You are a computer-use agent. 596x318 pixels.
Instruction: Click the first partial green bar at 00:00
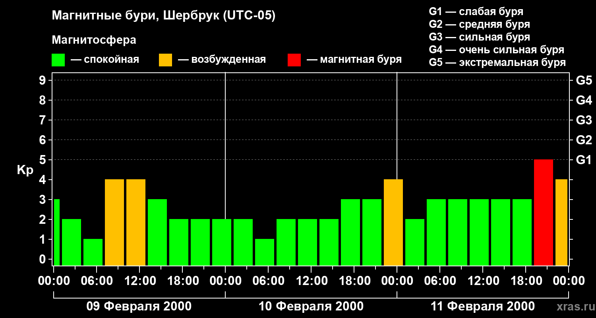(56, 232)
